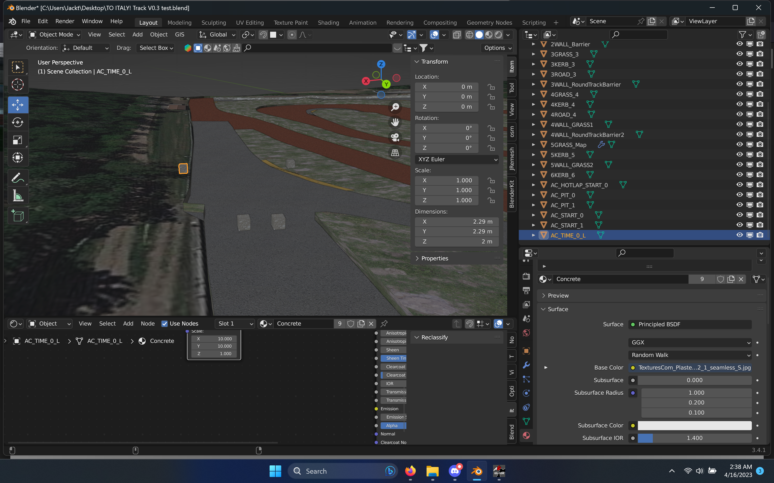Toggle proportional editing in viewport header
Image resolution: width=774 pixels, height=483 pixels.
coord(292,34)
